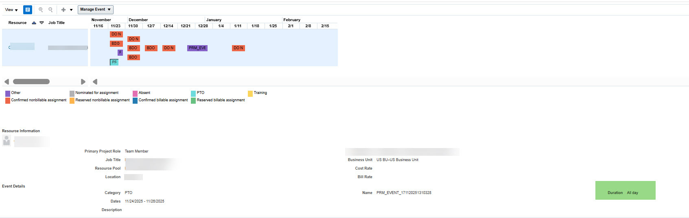Click the 1/25 week header
The image size is (689, 218).
(x=273, y=26)
